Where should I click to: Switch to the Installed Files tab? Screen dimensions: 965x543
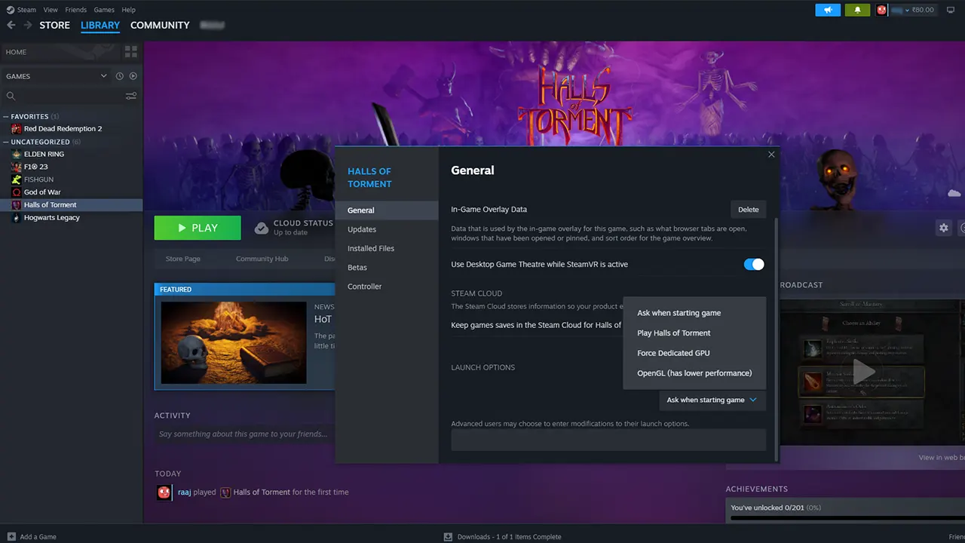(x=371, y=248)
